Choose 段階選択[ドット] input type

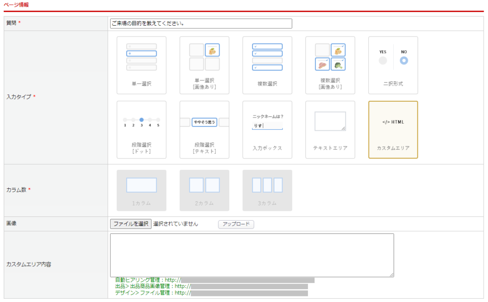[x=141, y=129]
